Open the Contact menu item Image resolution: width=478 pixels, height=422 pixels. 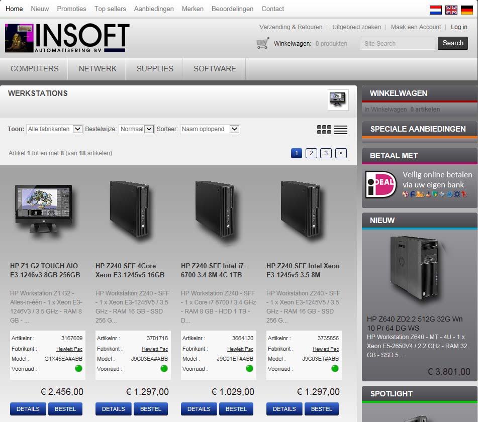click(273, 9)
